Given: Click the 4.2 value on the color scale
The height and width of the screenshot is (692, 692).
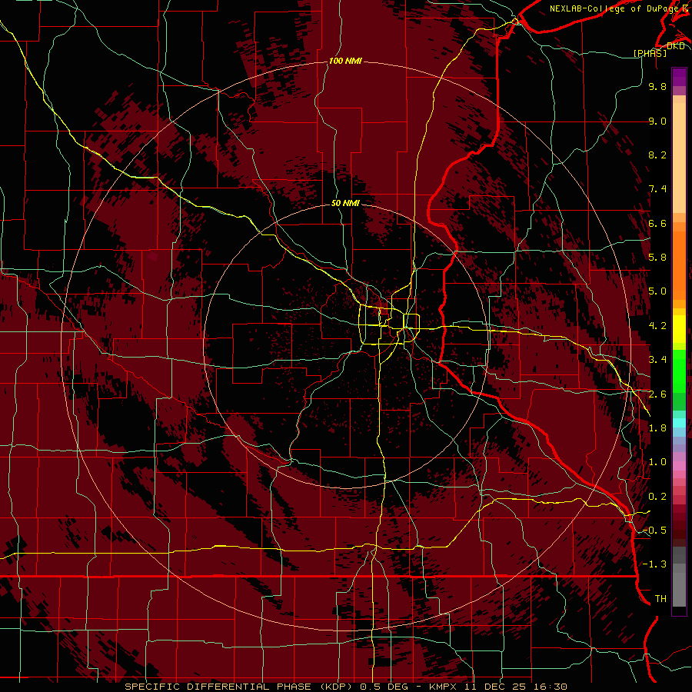Looking at the screenshot, I should 657,326.
